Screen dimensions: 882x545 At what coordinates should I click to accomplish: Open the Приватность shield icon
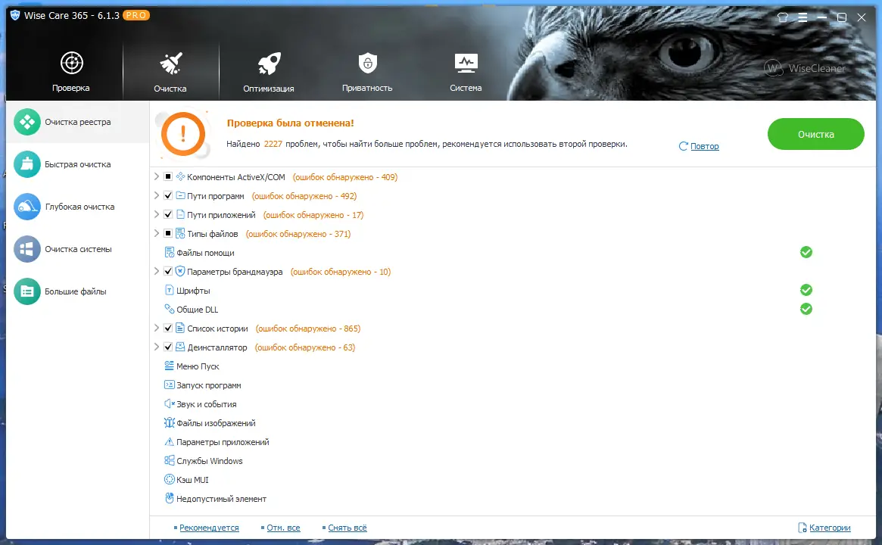(x=367, y=63)
